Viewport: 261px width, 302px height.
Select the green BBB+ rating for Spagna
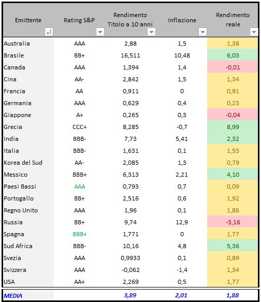(x=80, y=234)
